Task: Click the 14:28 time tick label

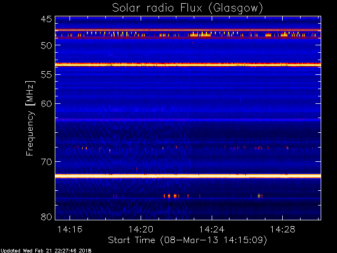Action: point(283,230)
